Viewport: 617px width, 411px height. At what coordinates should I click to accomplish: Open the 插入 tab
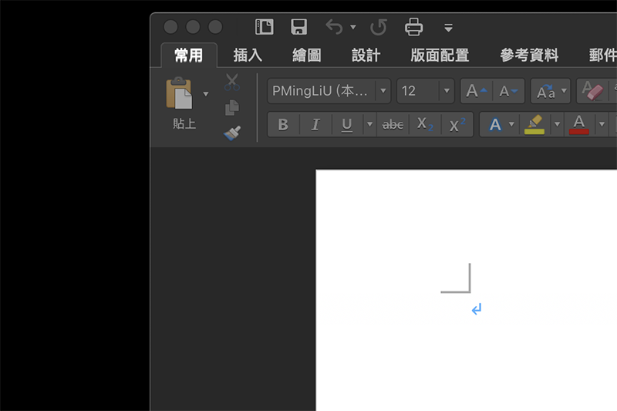[x=248, y=55]
